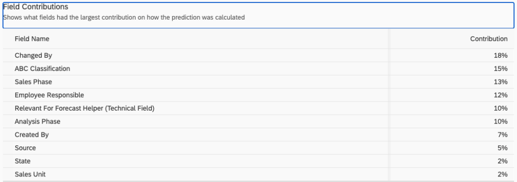Viewport: 517px width, 182px height.
Task: Click the 7% contribution value
Action: [502, 135]
